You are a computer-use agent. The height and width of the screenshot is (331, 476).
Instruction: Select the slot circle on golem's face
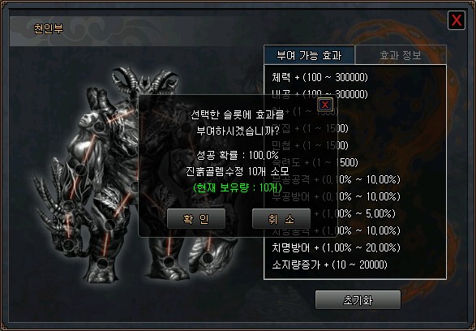(99, 127)
